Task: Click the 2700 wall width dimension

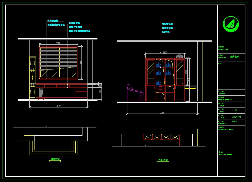Action: [x=59, y=106]
